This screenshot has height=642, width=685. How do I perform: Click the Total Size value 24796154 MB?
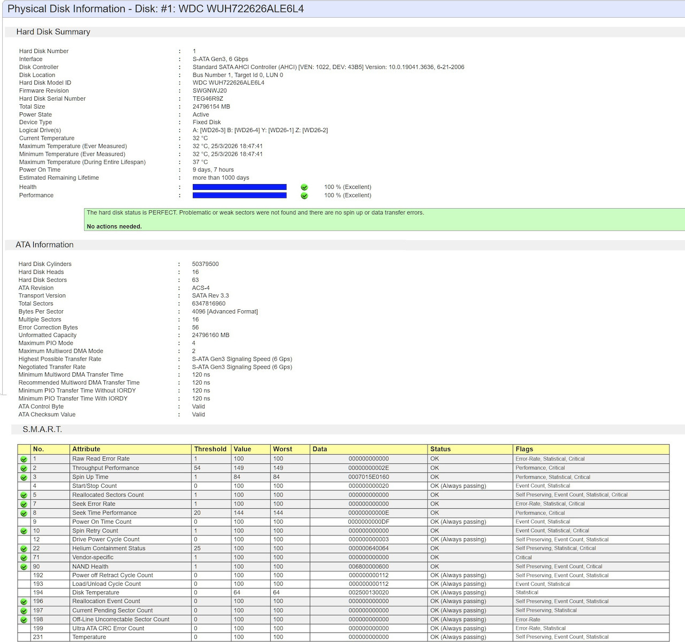[x=211, y=107]
